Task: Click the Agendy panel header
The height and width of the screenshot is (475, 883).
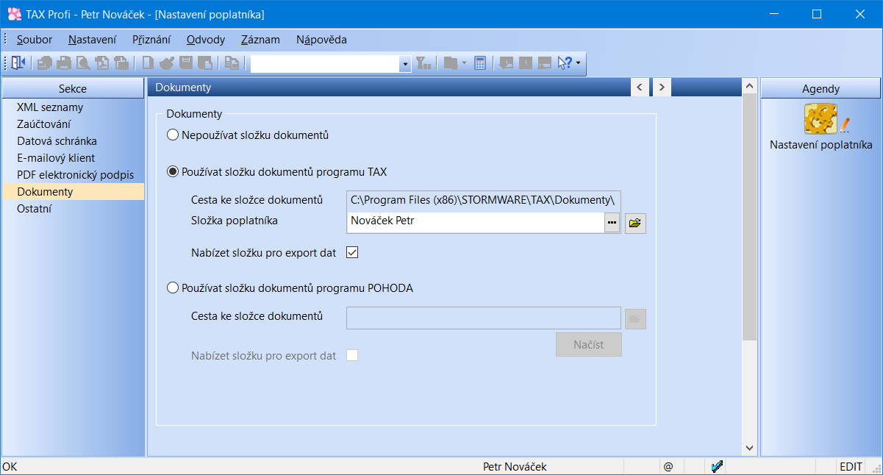Action: (821, 88)
